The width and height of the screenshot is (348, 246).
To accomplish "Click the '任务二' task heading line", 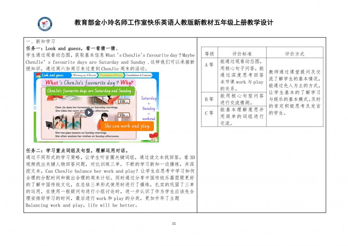I will click(77, 151).
